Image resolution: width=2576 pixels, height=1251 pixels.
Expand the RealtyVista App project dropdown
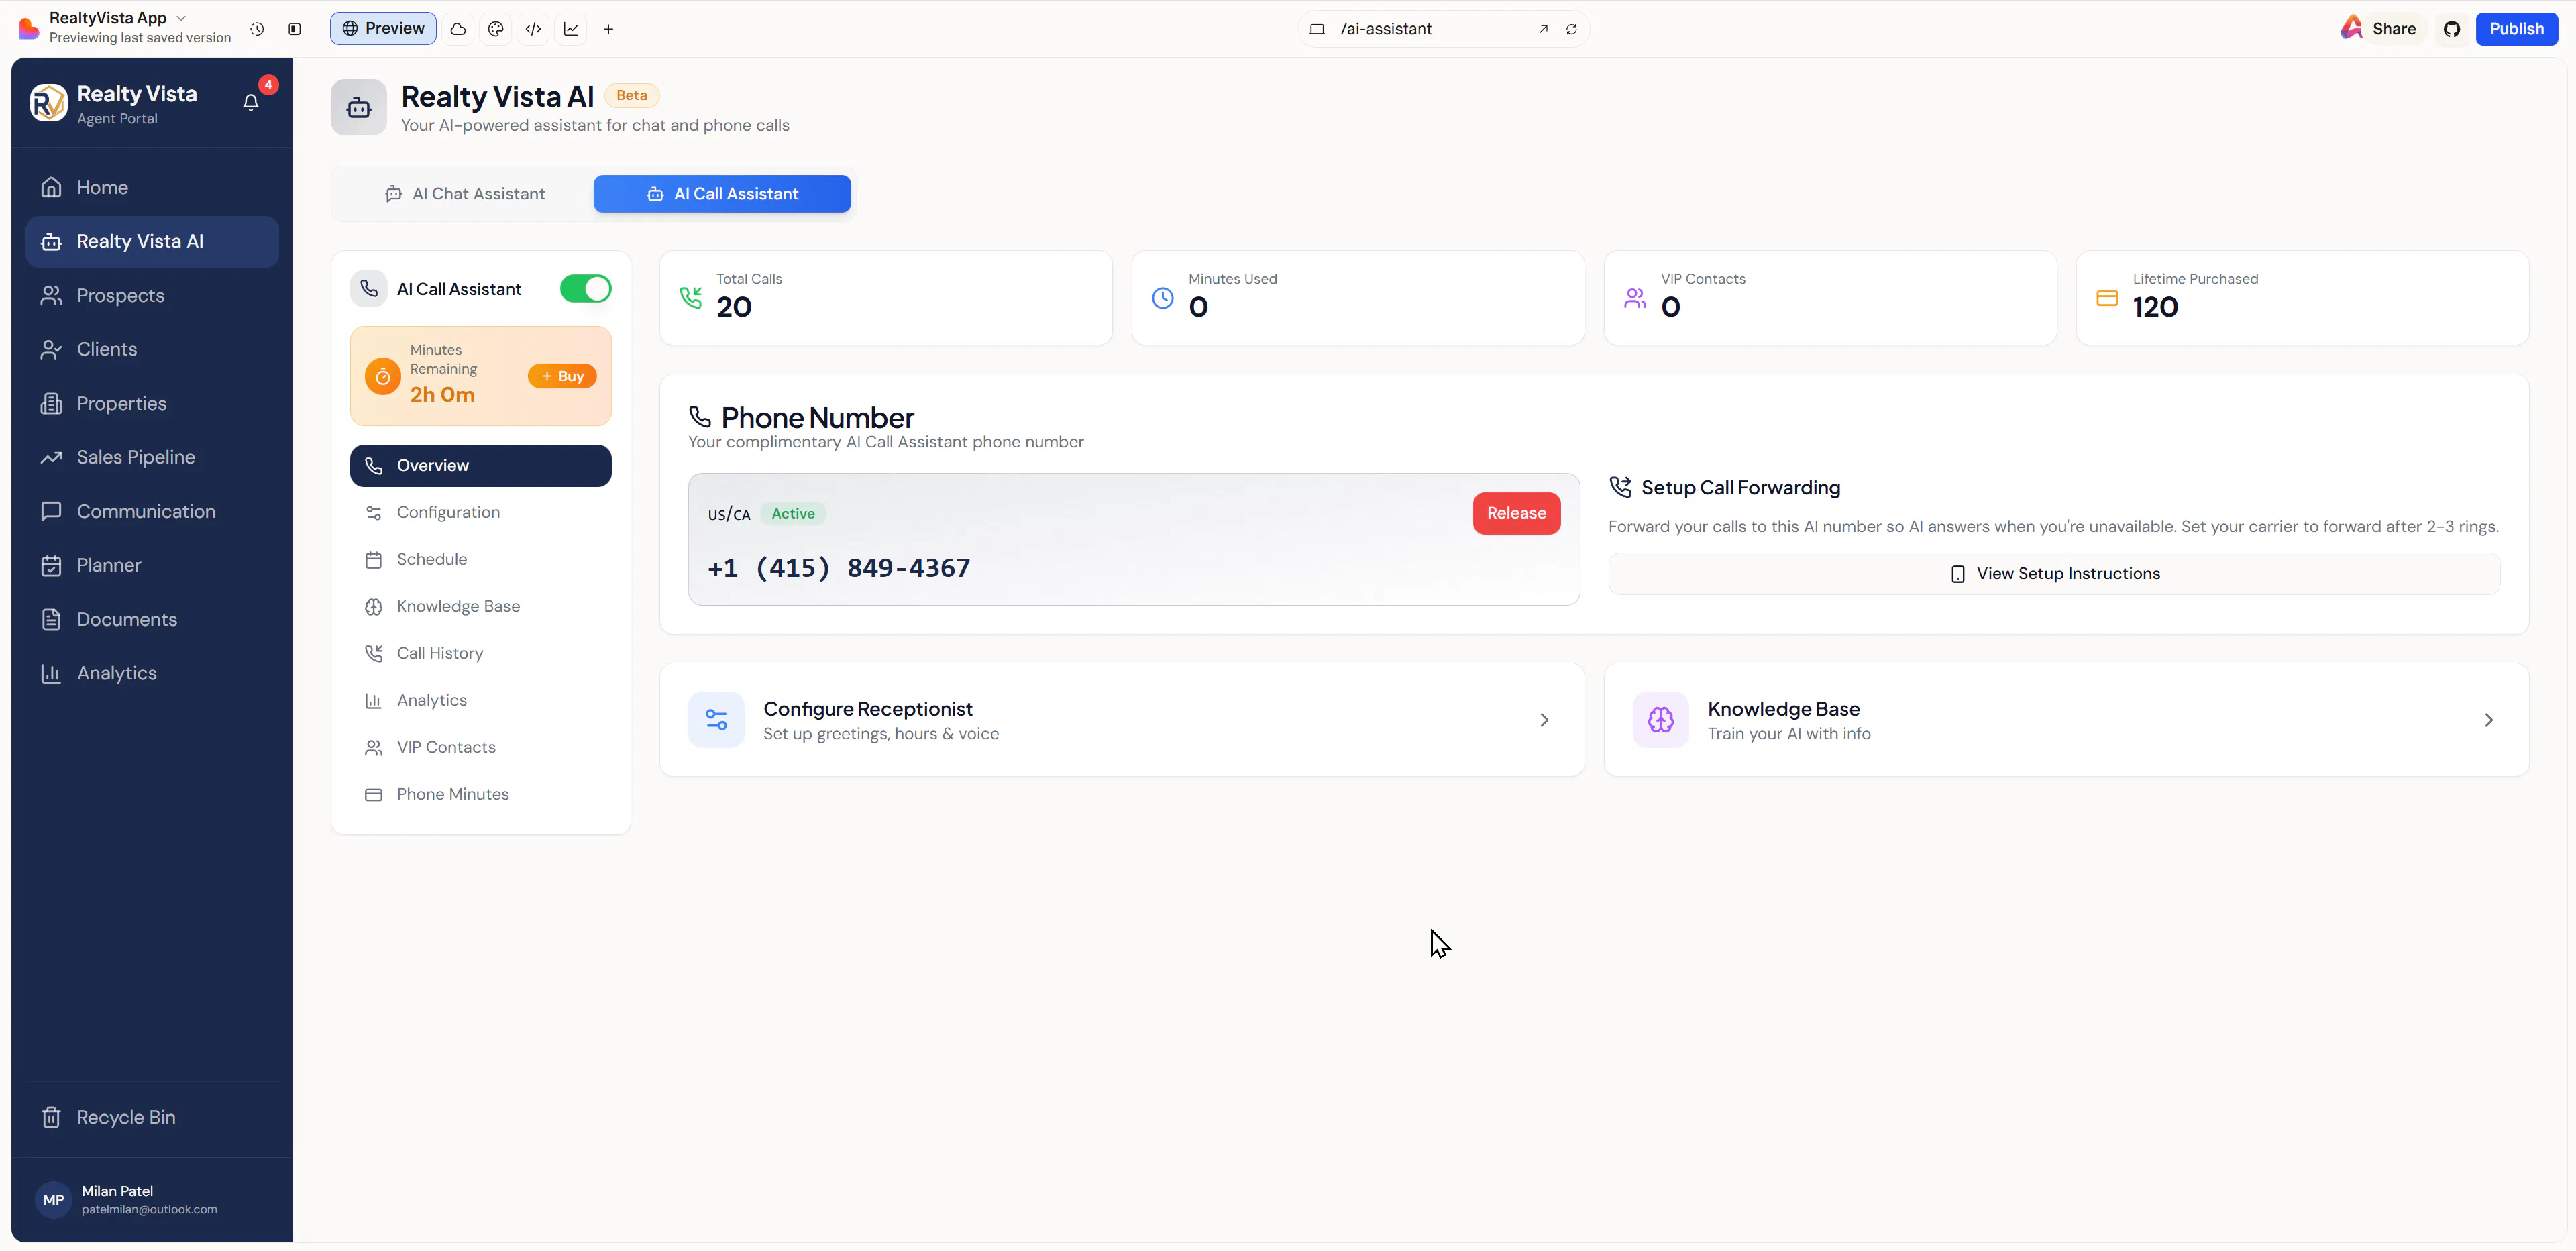(x=181, y=18)
